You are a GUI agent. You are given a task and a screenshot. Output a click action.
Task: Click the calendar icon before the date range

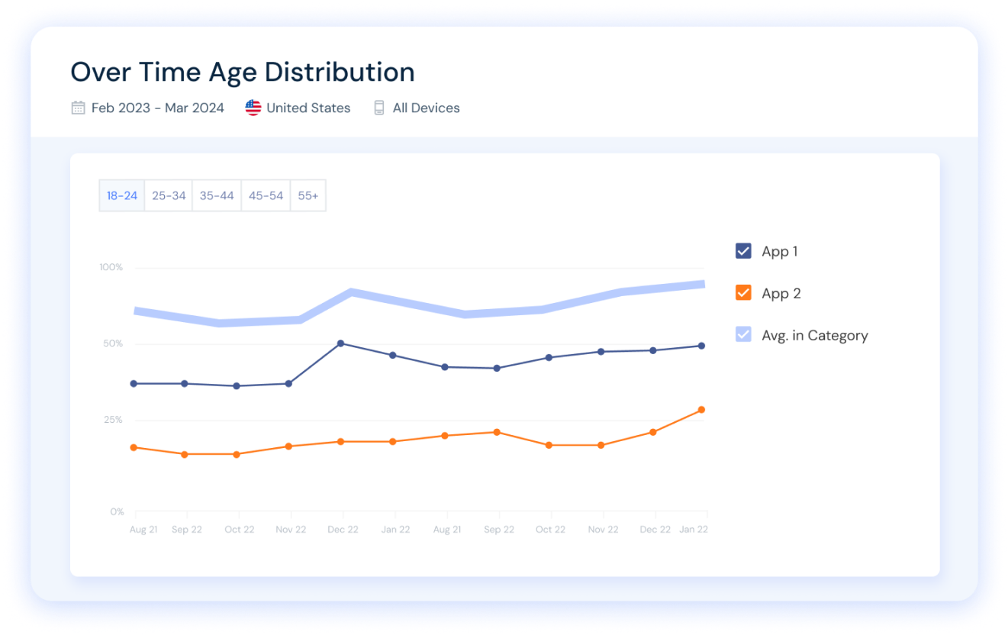78,108
